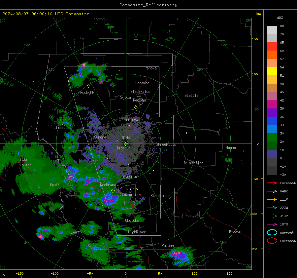Click the Drumheller label

193,163
